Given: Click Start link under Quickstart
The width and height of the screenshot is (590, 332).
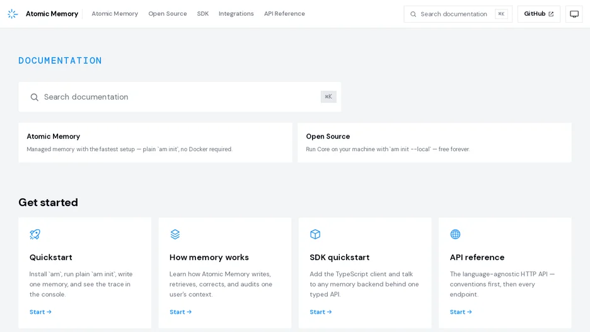Looking at the screenshot, I should (x=40, y=312).
